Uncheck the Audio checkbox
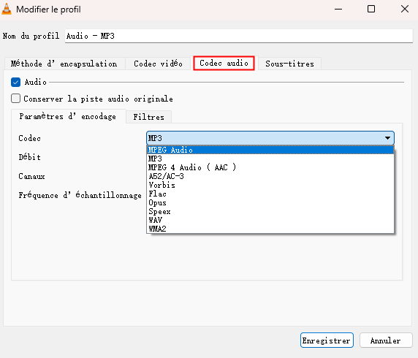Viewport: 418px width, 358px height. coord(16,82)
